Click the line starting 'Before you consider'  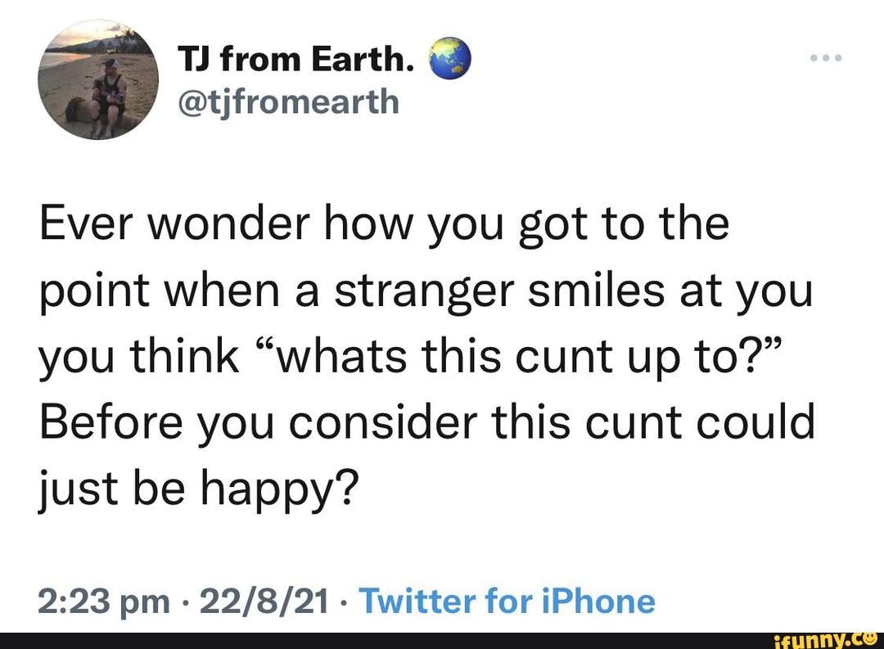(426, 423)
